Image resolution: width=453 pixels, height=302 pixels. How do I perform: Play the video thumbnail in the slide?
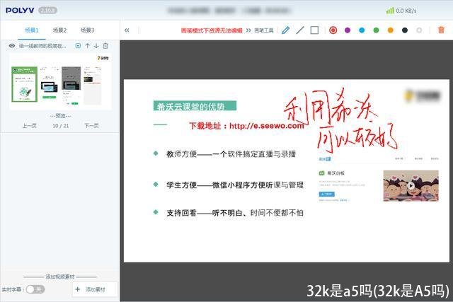pos(411,185)
